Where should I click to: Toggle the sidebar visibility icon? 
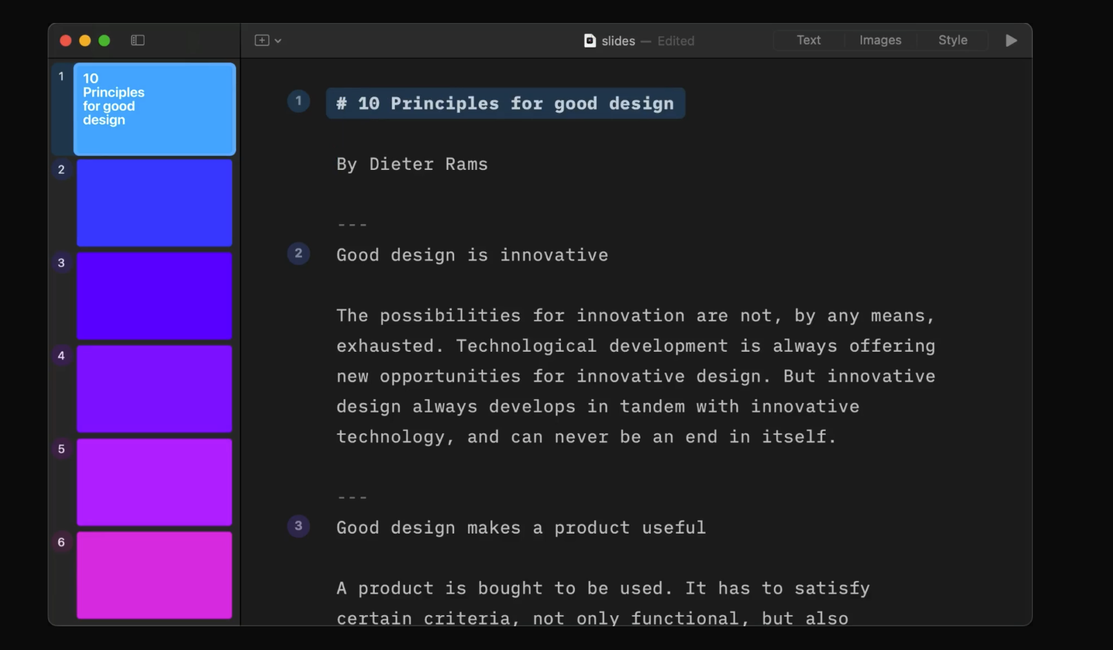(137, 40)
